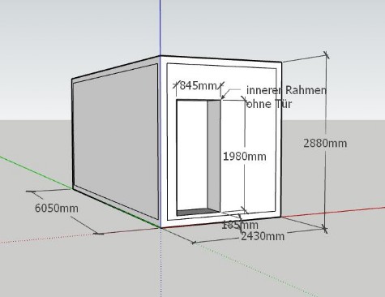This screenshot has height=297, width=385.
Task: Click the front right vertical container edge
Action: (281, 140)
